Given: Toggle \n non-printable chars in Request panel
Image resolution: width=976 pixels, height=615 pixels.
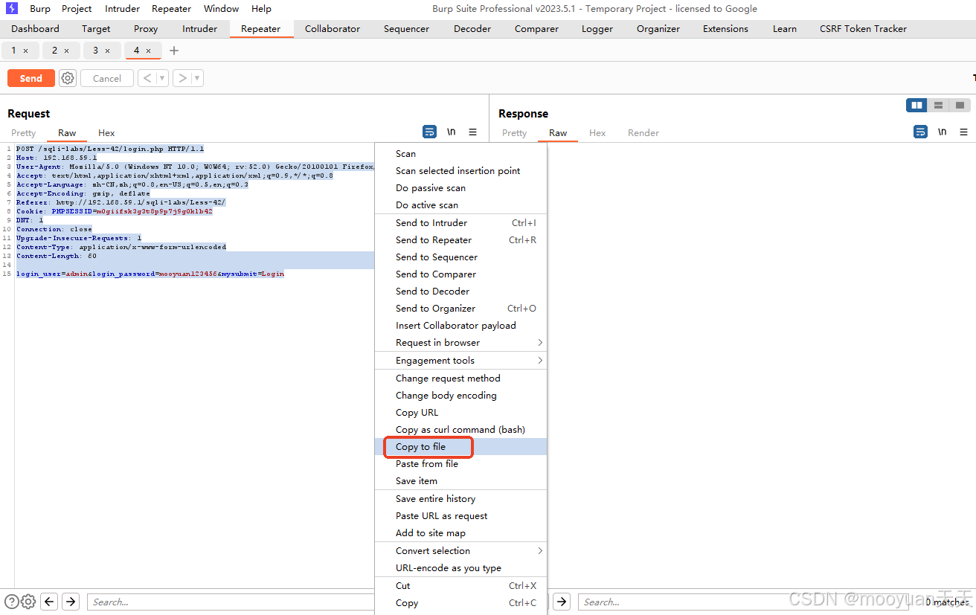Looking at the screenshot, I should 451,132.
